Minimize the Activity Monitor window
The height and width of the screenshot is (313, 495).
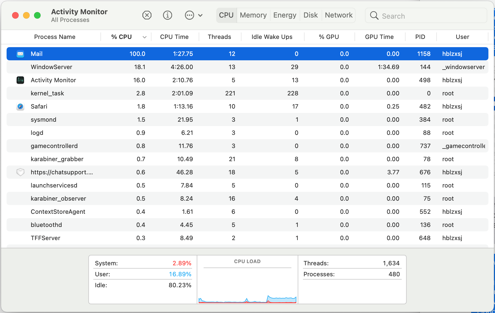click(x=26, y=15)
